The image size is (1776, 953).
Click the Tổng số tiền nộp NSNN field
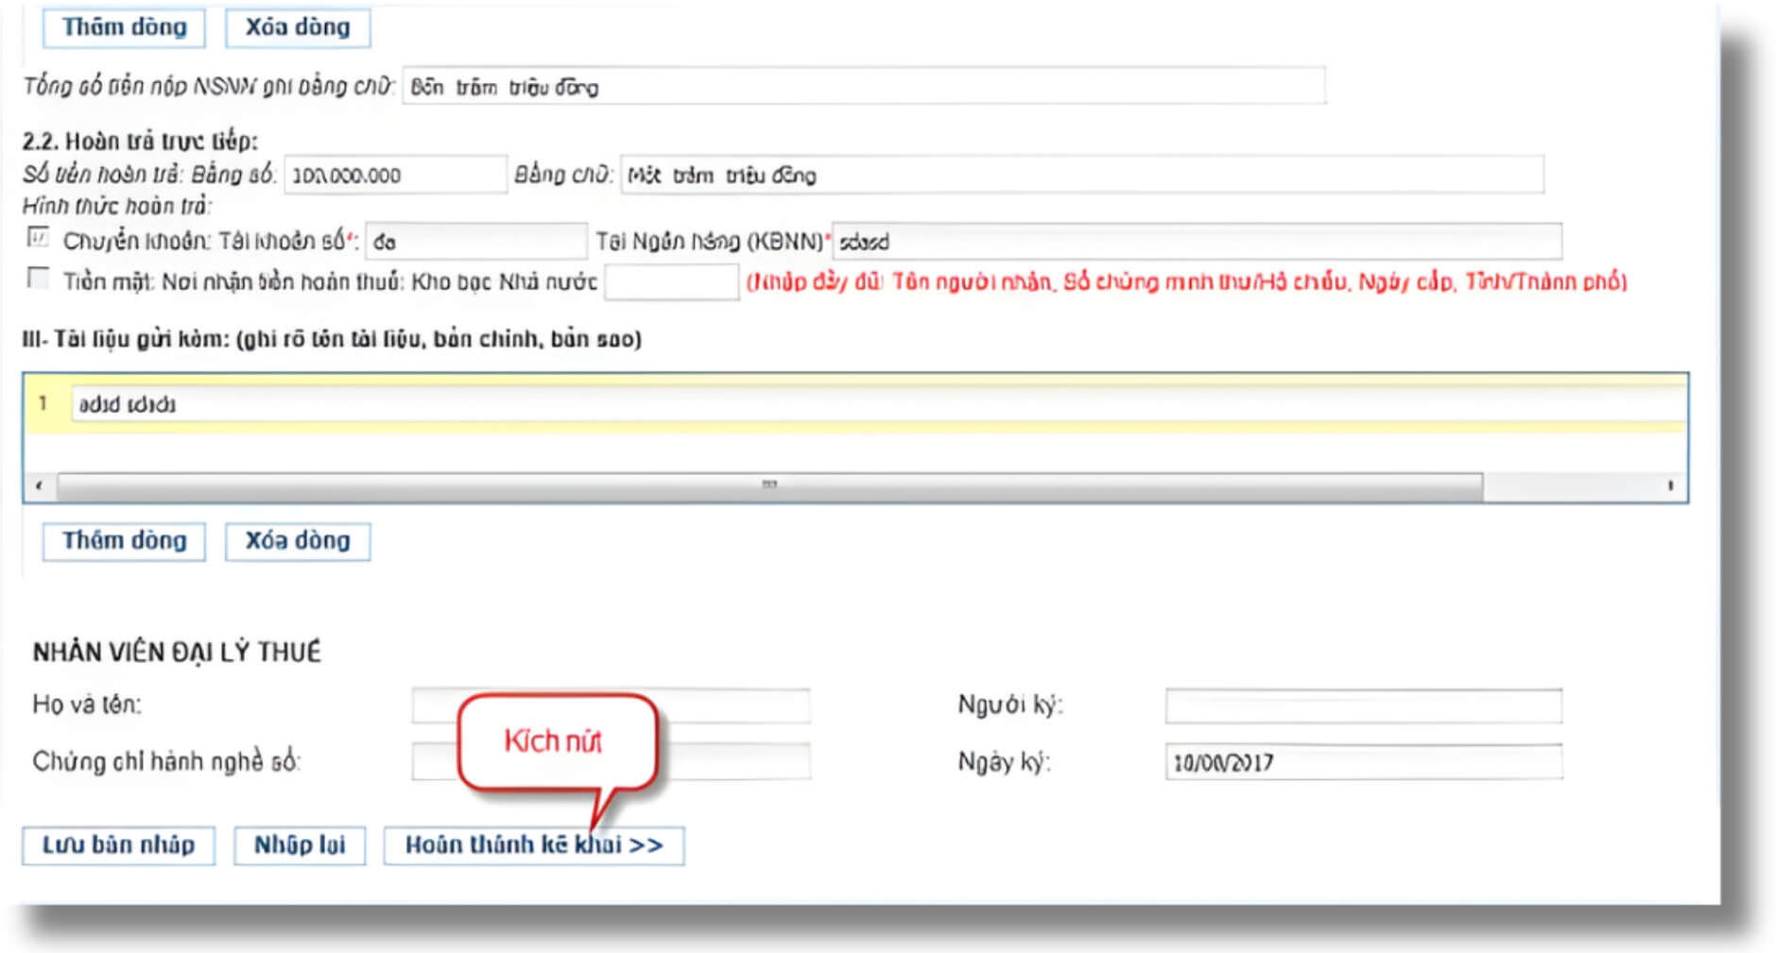(x=863, y=87)
